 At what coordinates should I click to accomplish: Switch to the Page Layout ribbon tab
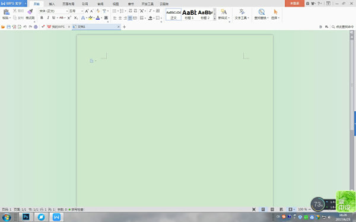tap(68, 4)
